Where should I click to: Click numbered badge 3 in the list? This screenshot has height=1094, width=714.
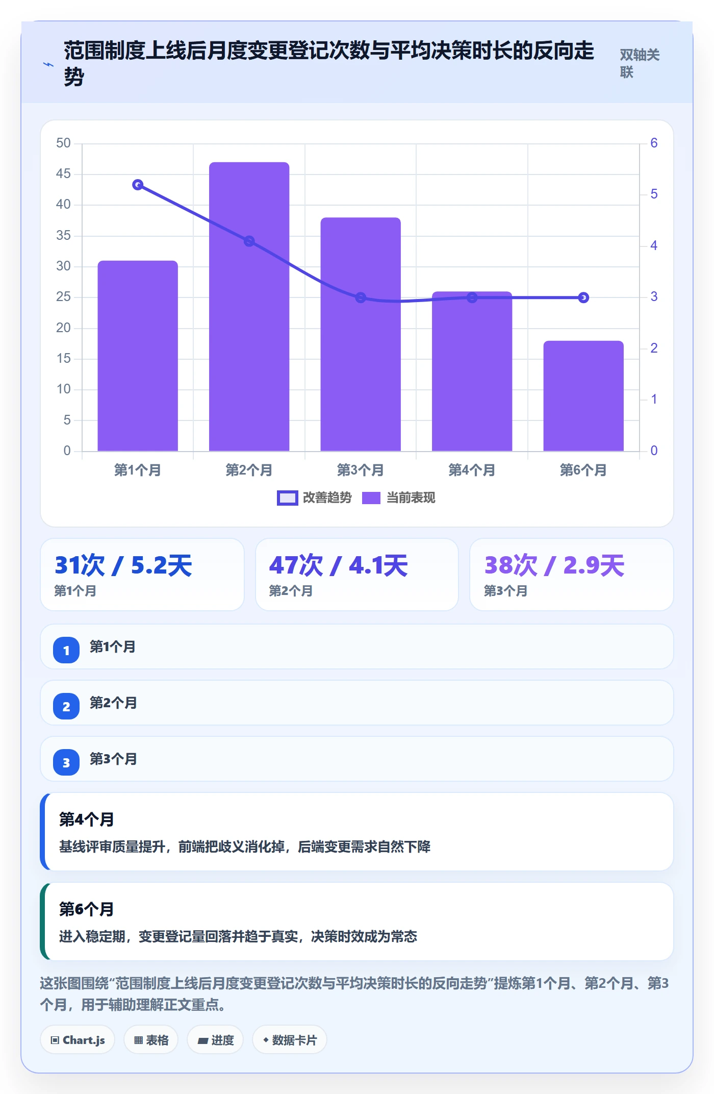66,762
